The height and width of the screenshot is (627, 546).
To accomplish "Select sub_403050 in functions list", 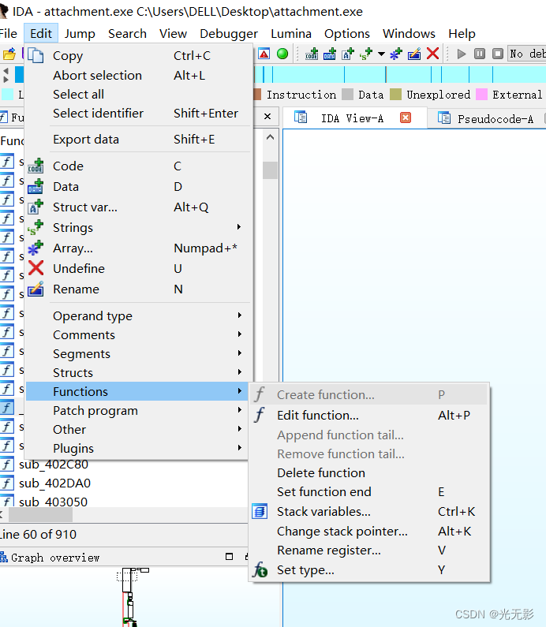I will pyautogui.click(x=53, y=502).
